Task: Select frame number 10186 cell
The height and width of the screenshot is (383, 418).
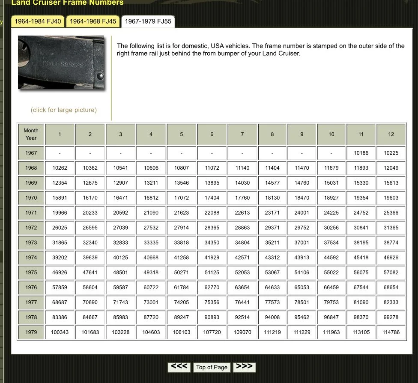Action: pyautogui.click(x=361, y=153)
